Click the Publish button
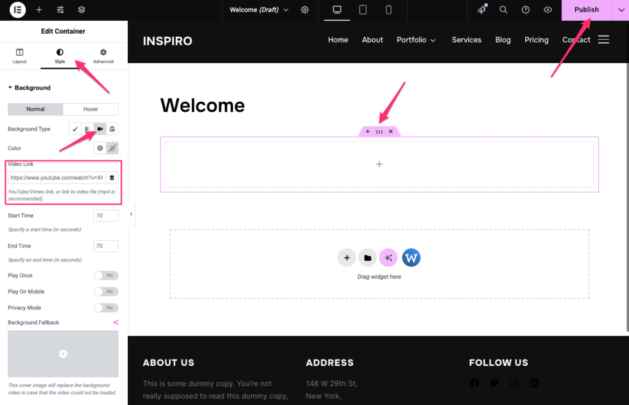This screenshot has width=629, height=405. 586,10
